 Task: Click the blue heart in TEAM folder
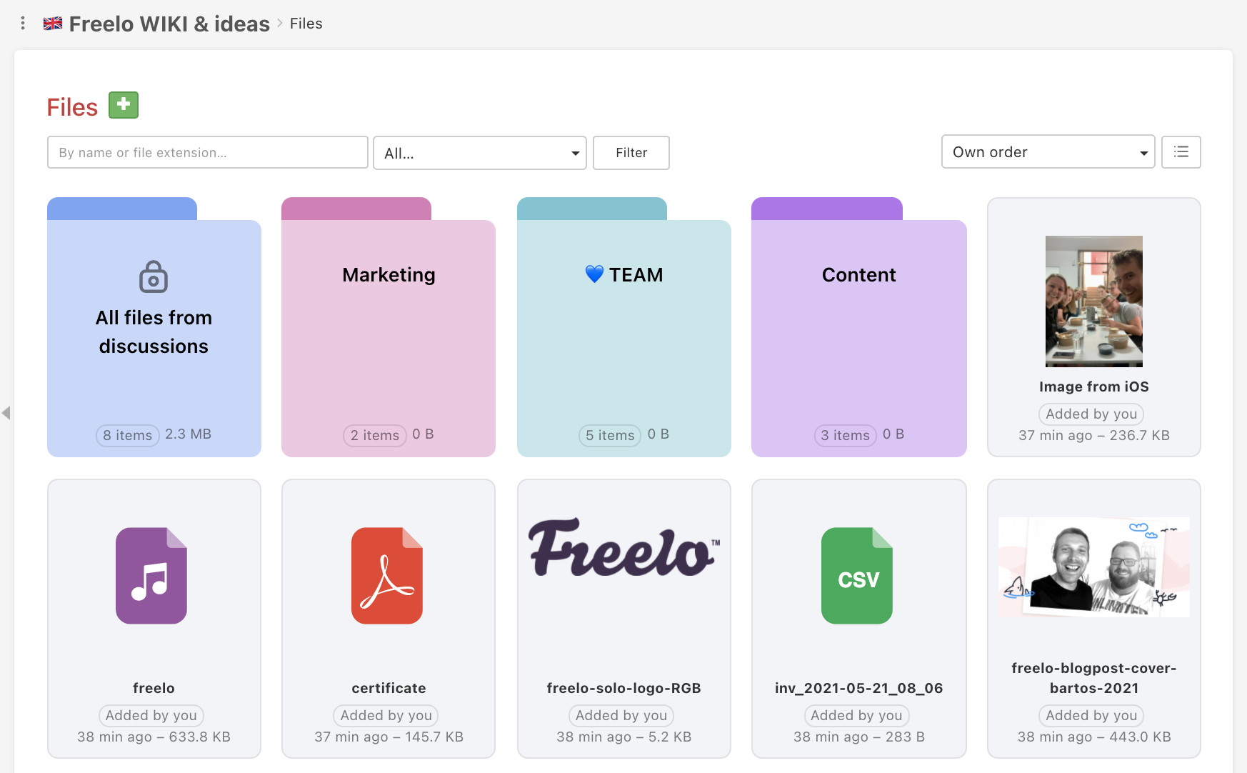pyautogui.click(x=594, y=274)
